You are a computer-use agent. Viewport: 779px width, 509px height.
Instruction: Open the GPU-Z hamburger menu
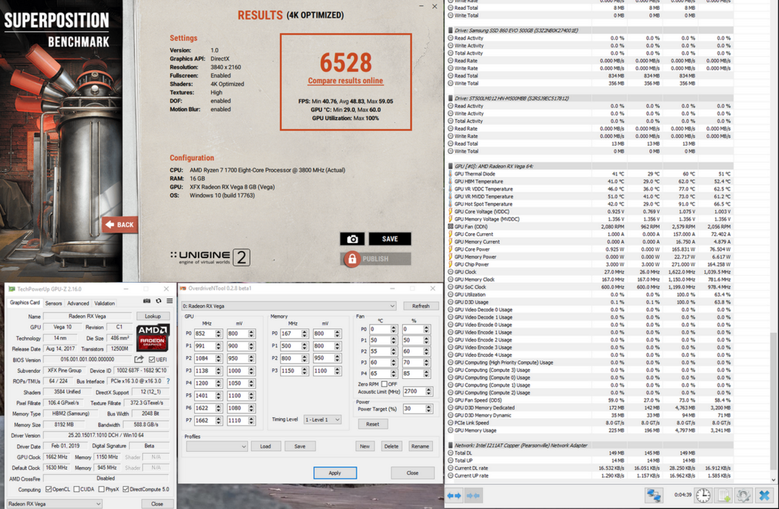click(x=170, y=300)
